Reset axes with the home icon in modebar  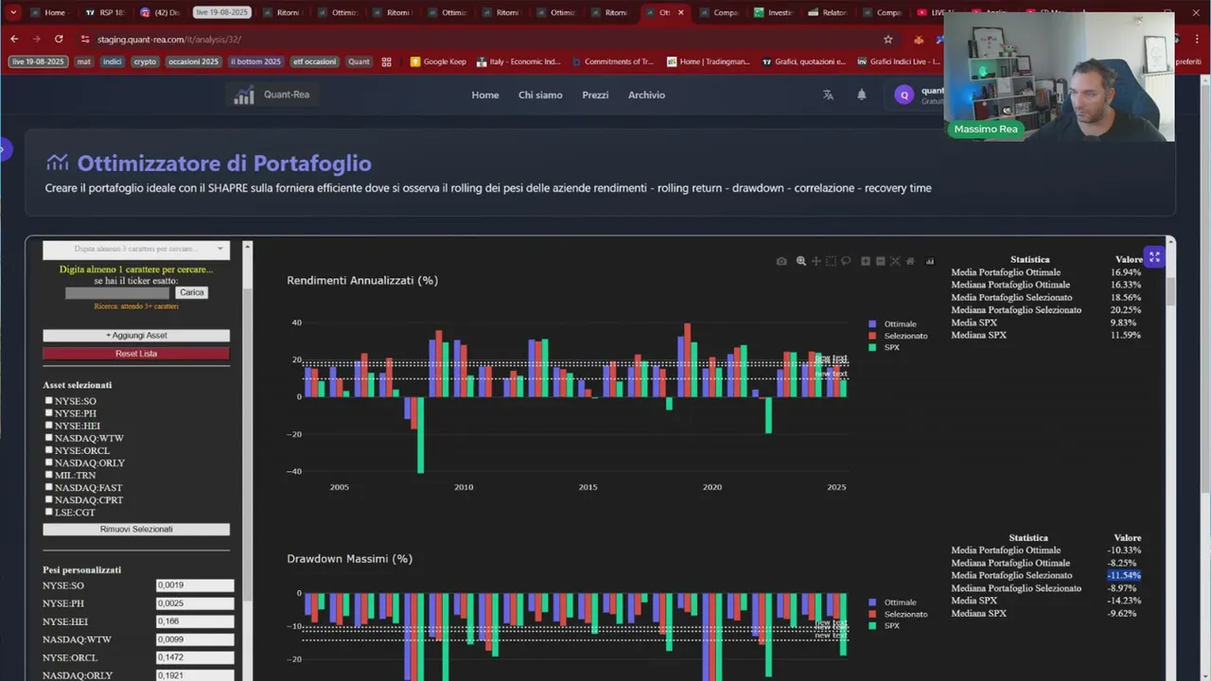click(x=910, y=261)
